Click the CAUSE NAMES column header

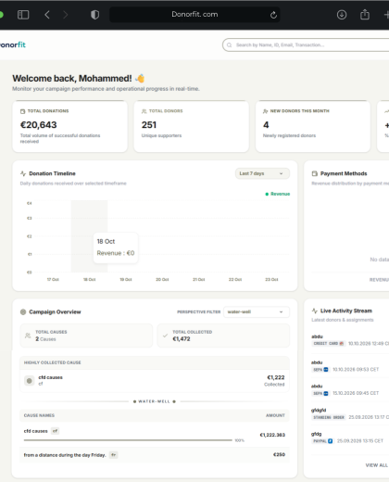tap(39, 415)
